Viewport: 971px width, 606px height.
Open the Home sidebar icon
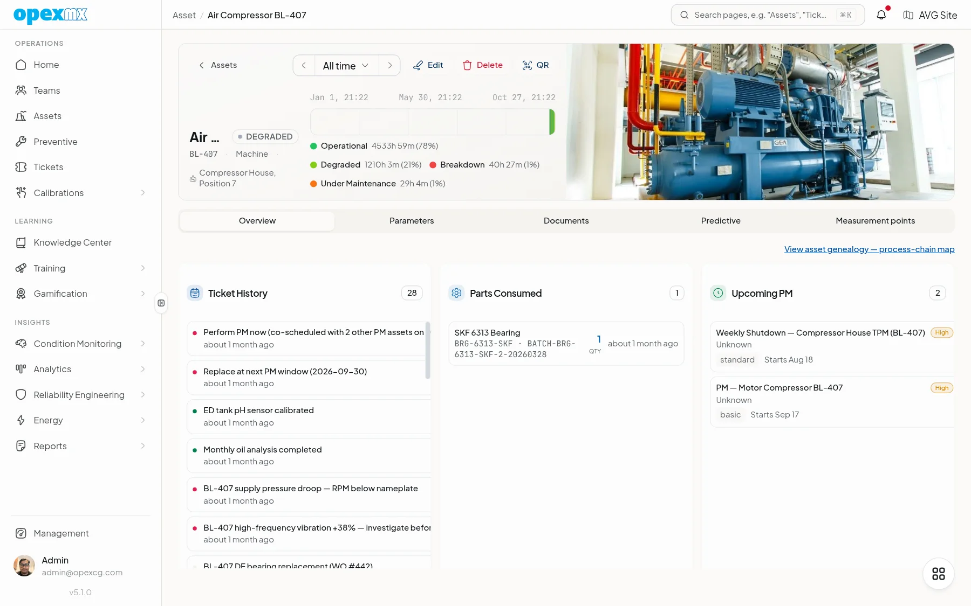click(x=21, y=65)
